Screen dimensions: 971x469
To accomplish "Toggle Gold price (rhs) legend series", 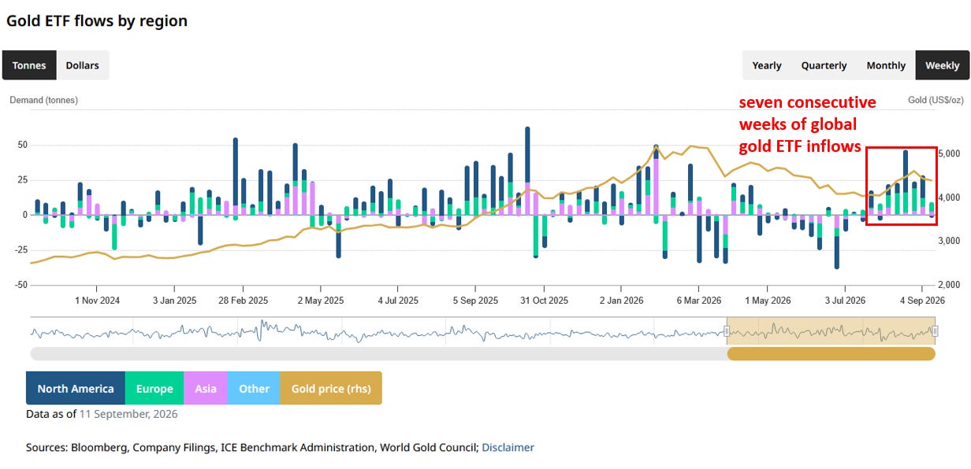I will (331, 389).
